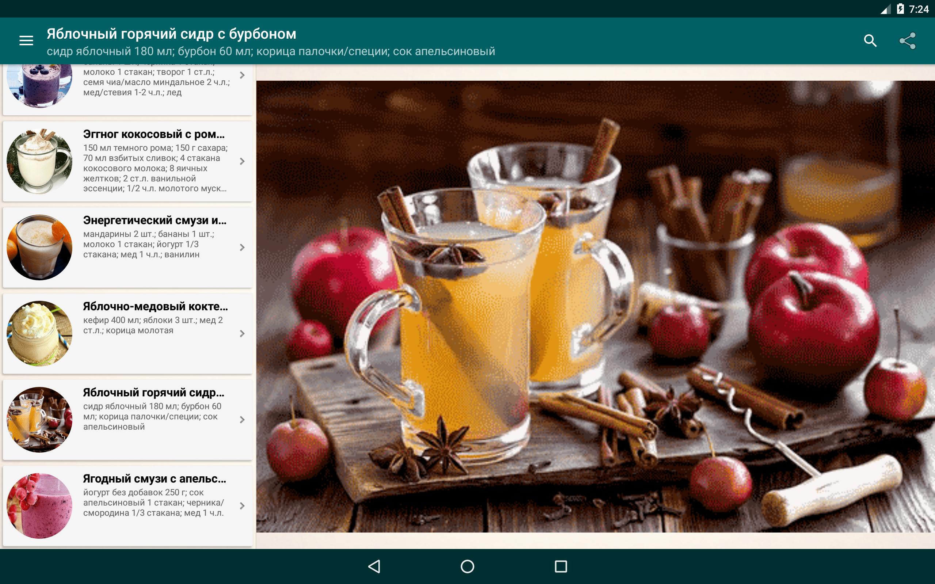This screenshot has height=584, width=935.
Task: Tap the large apple cider recipe photo
Action: (x=595, y=306)
